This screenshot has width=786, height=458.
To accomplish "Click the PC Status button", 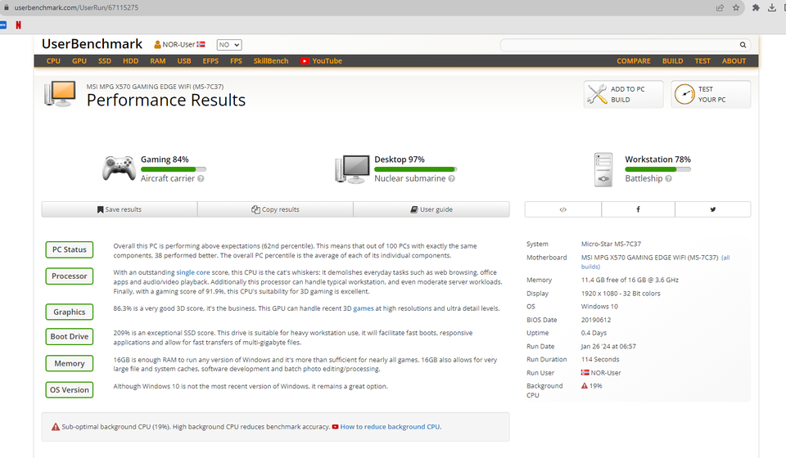I will tap(69, 249).
